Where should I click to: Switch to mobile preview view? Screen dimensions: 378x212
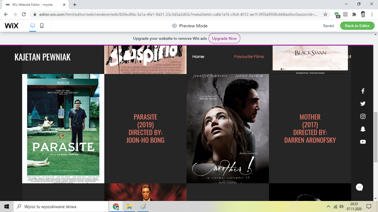point(42,26)
